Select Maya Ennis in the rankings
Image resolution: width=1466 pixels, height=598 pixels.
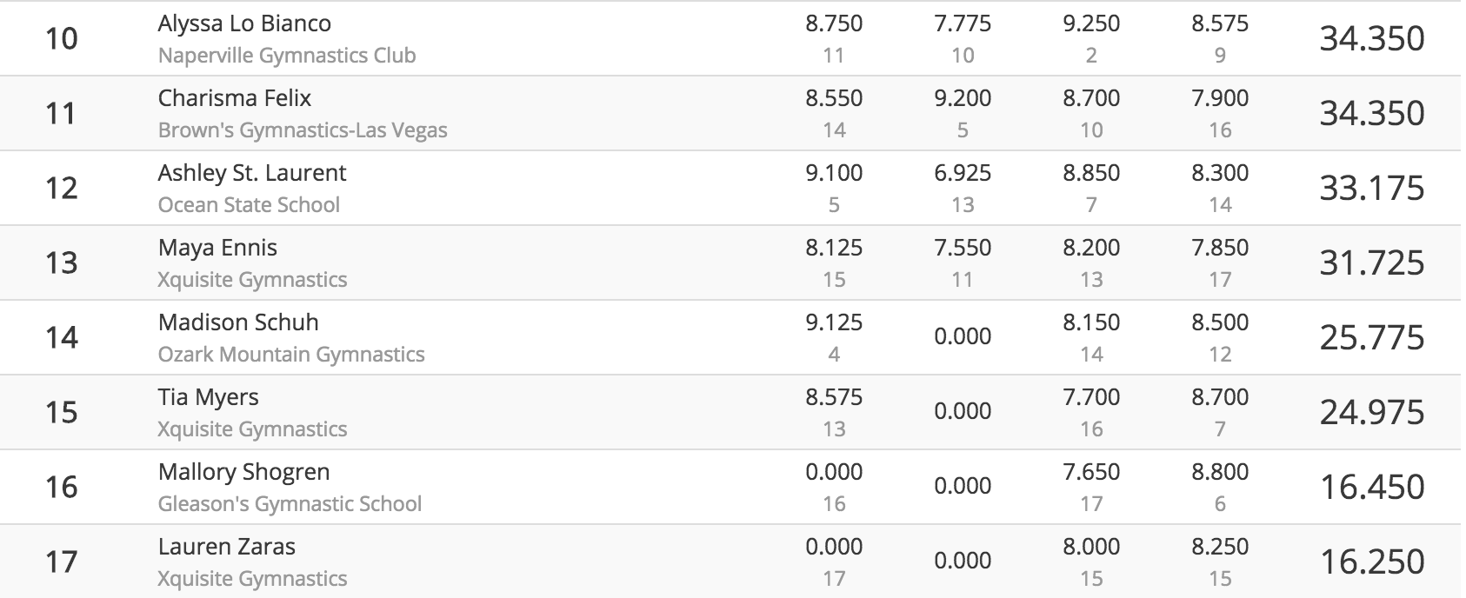point(217,248)
